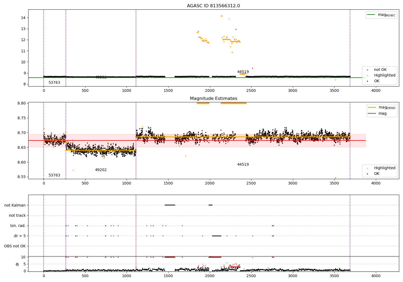This screenshot has height=282, width=403.
Task: Click the 'dr > 5' row label
Action: (x=20, y=236)
